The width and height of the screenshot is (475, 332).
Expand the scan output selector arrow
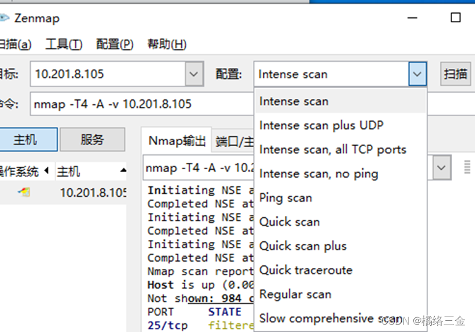(x=441, y=167)
